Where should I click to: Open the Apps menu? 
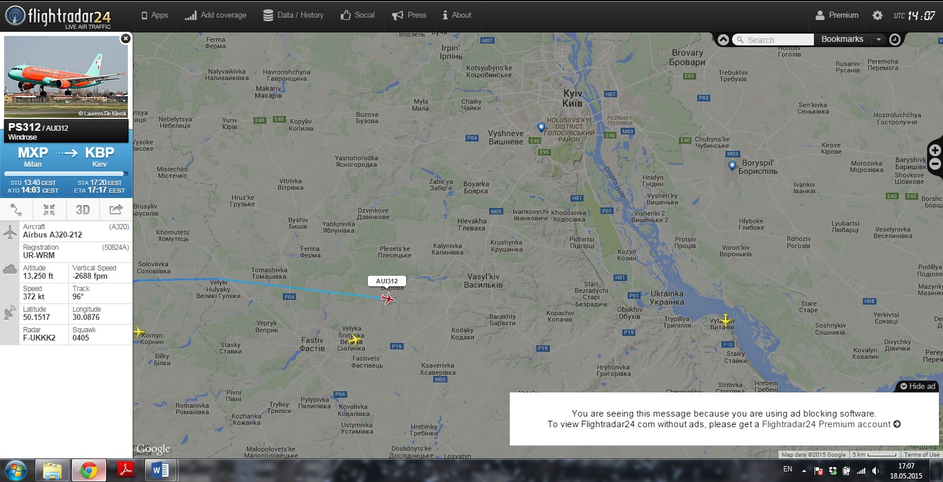(154, 15)
